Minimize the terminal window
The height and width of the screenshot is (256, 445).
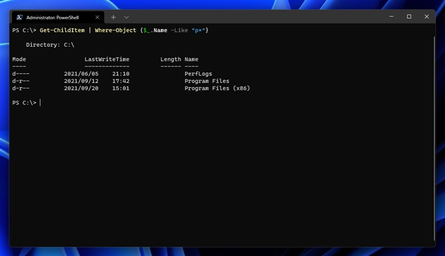(391, 16)
